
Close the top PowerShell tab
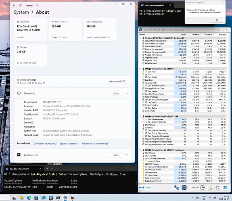(170, 5)
